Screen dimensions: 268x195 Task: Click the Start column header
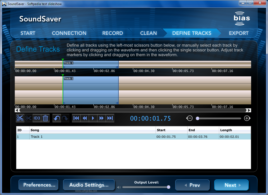(x=172, y=130)
